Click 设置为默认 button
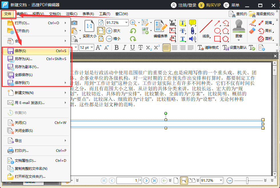The height and width of the screenshot is (188, 280). click(x=235, y=48)
